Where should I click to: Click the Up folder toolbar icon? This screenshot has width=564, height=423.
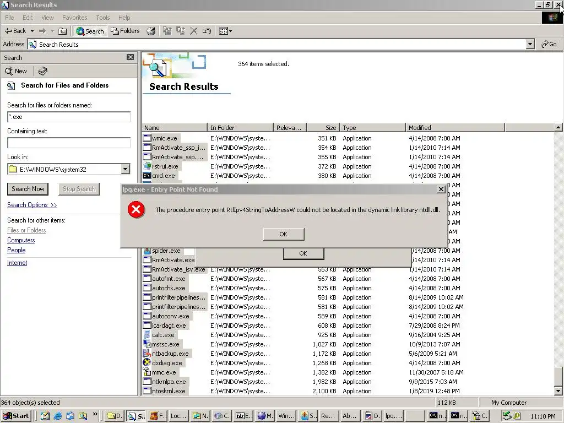coord(63,31)
